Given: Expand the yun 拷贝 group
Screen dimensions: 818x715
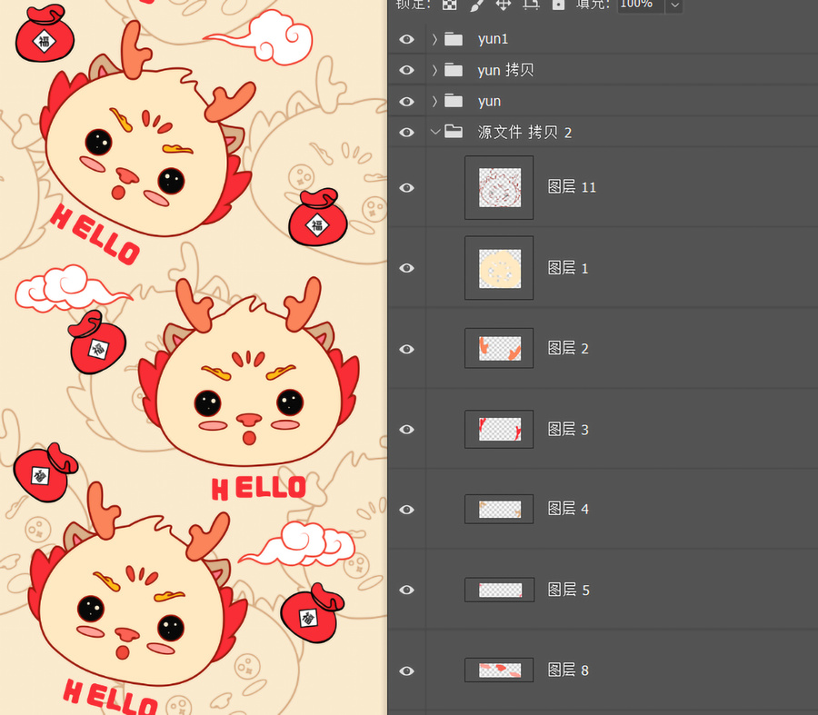Looking at the screenshot, I should coord(434,70).
